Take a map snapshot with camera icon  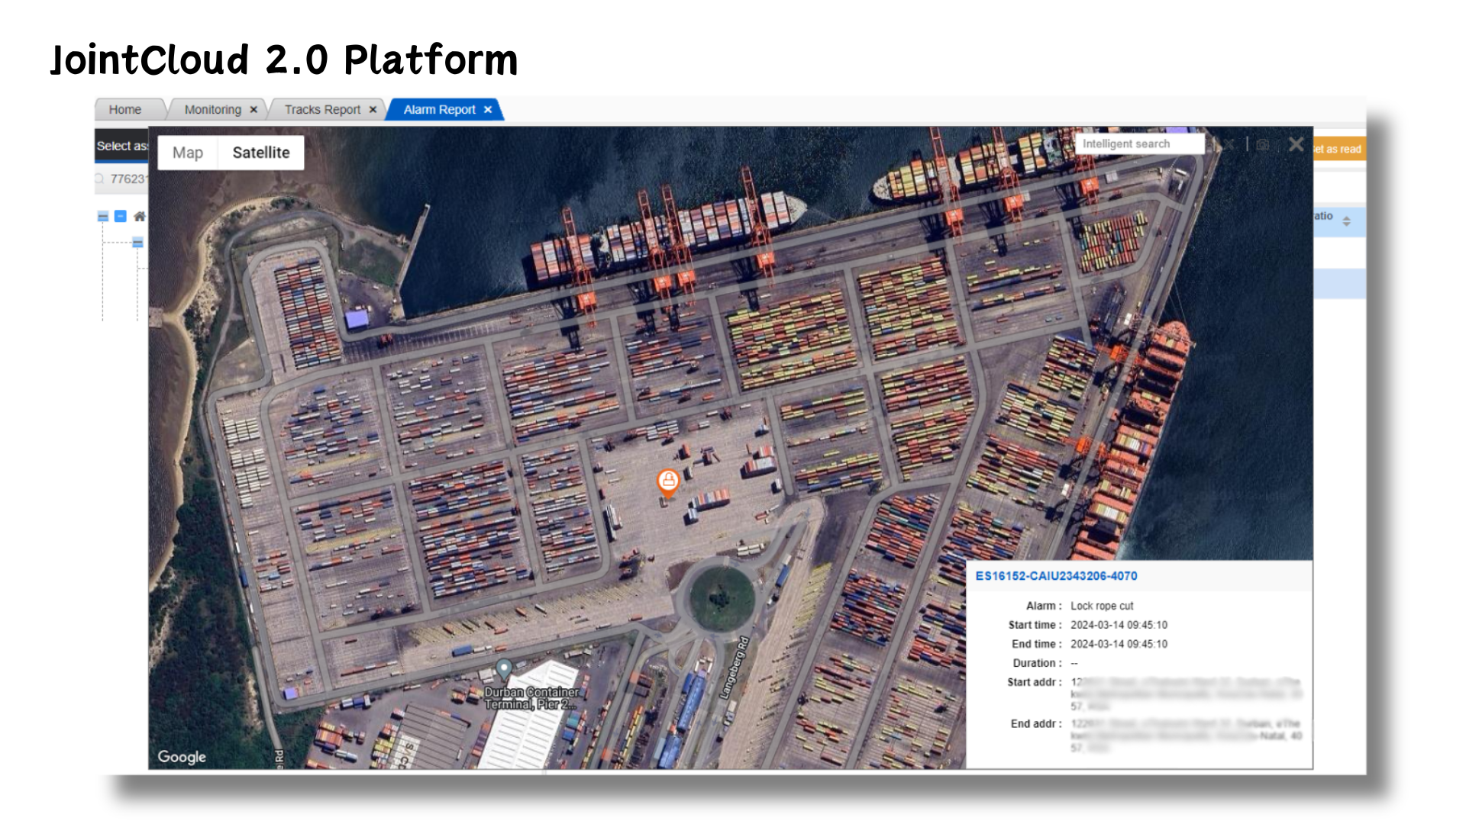1263,144
